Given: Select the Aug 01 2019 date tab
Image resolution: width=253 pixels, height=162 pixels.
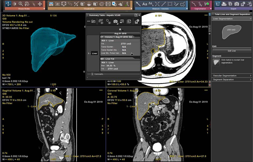Looking at the screenshot, I should pyautogui.click(x=120, y=34).
